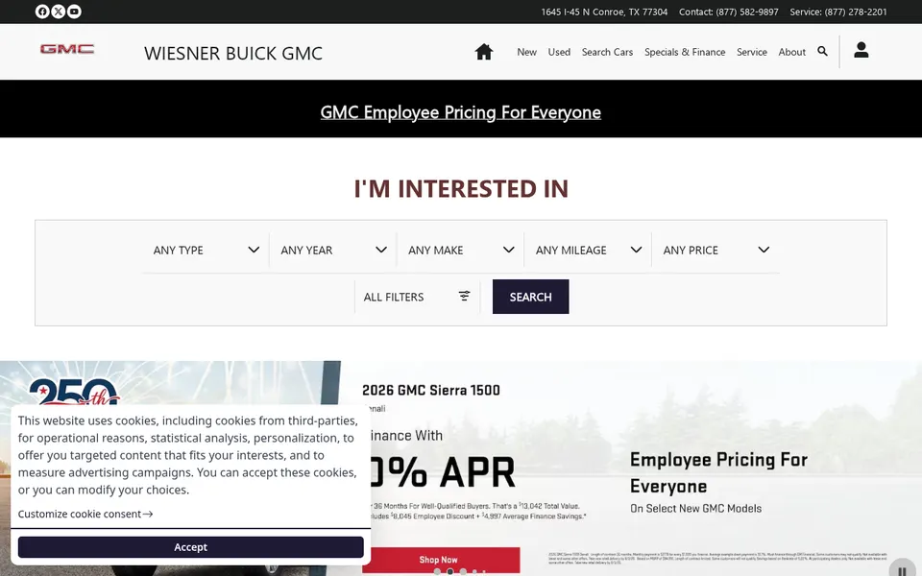Expand the Any Mileage dropdown
This screenshot has width=922, height=576.
pos(588,250)
